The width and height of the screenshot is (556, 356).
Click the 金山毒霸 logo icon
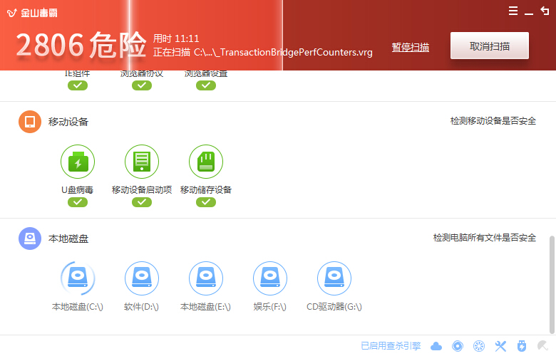click(x=11, y=13)
